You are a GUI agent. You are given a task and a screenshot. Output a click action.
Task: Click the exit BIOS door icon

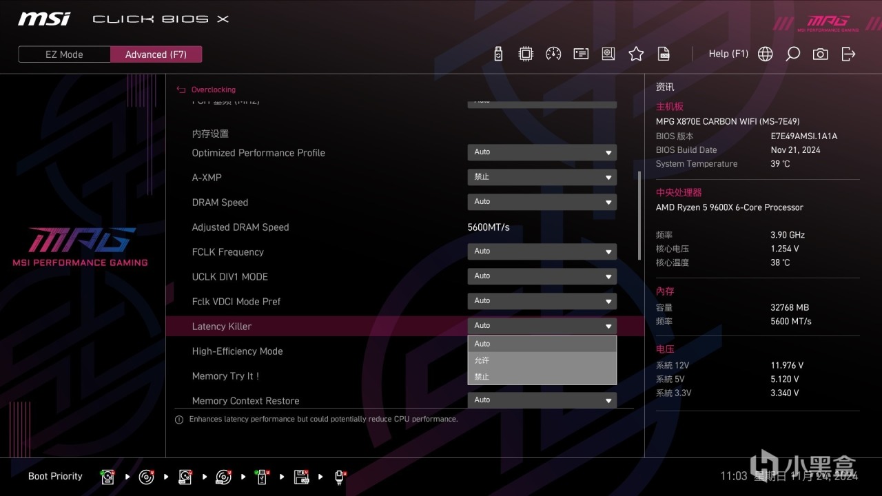848,54
